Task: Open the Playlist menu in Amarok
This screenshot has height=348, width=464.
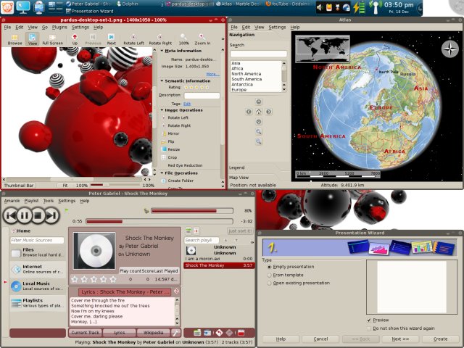Action: (31, 200)
